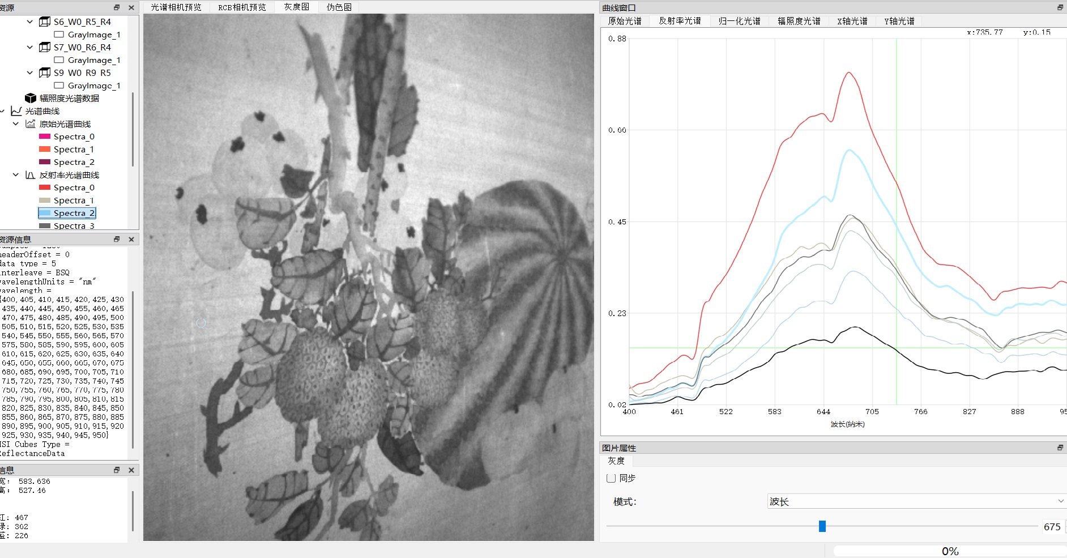Float the 资源 panel with its undock icon
The height and width of the screenshot is (558, 1067).
click(117, 7)
